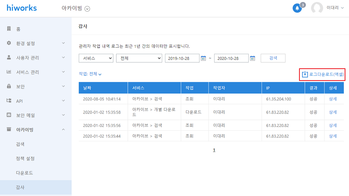The width and height of the screenshot is (349, 196).
Task: Open 상세 for the 15:35:44 row
Action: point(333,136)
